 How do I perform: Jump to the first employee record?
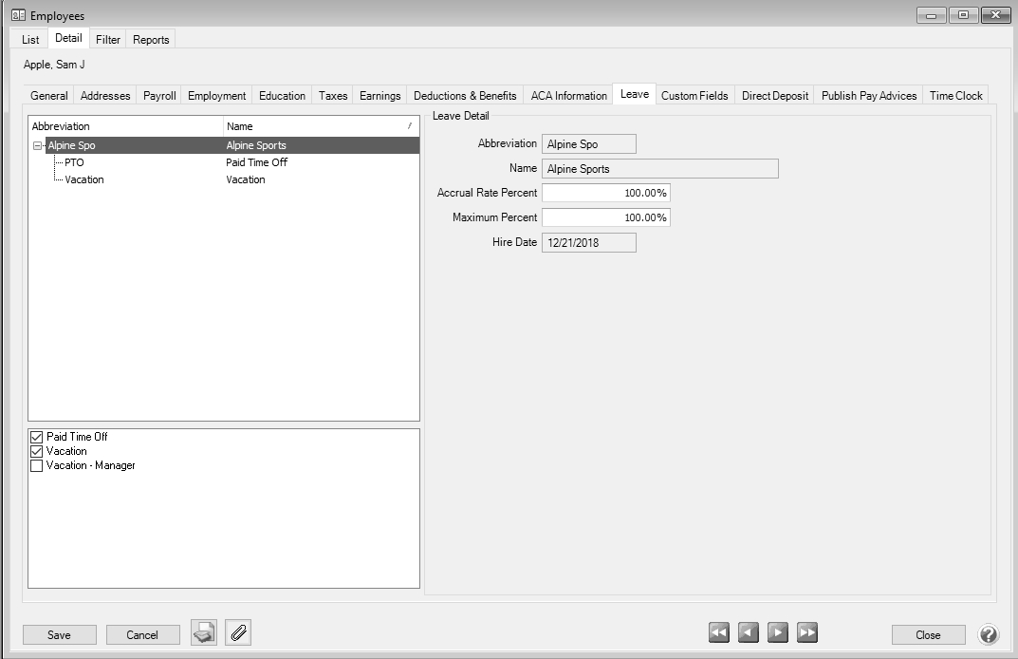tap(719, 633)
